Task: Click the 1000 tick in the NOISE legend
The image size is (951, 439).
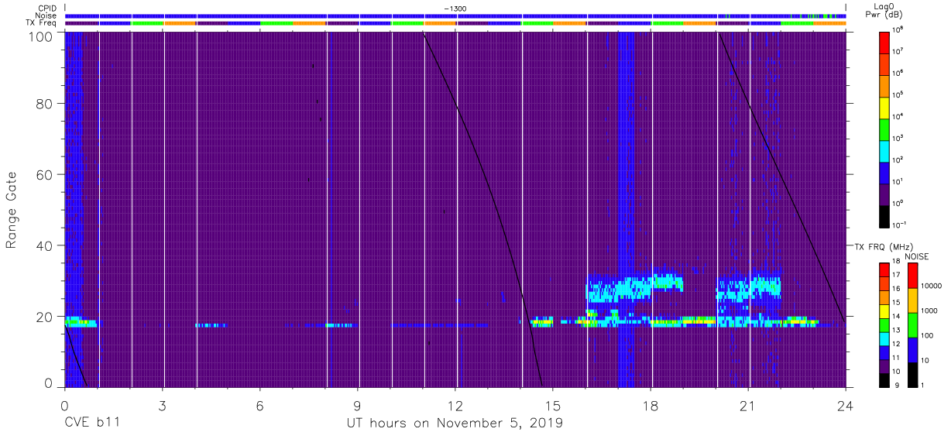Action: coord(929,310)
